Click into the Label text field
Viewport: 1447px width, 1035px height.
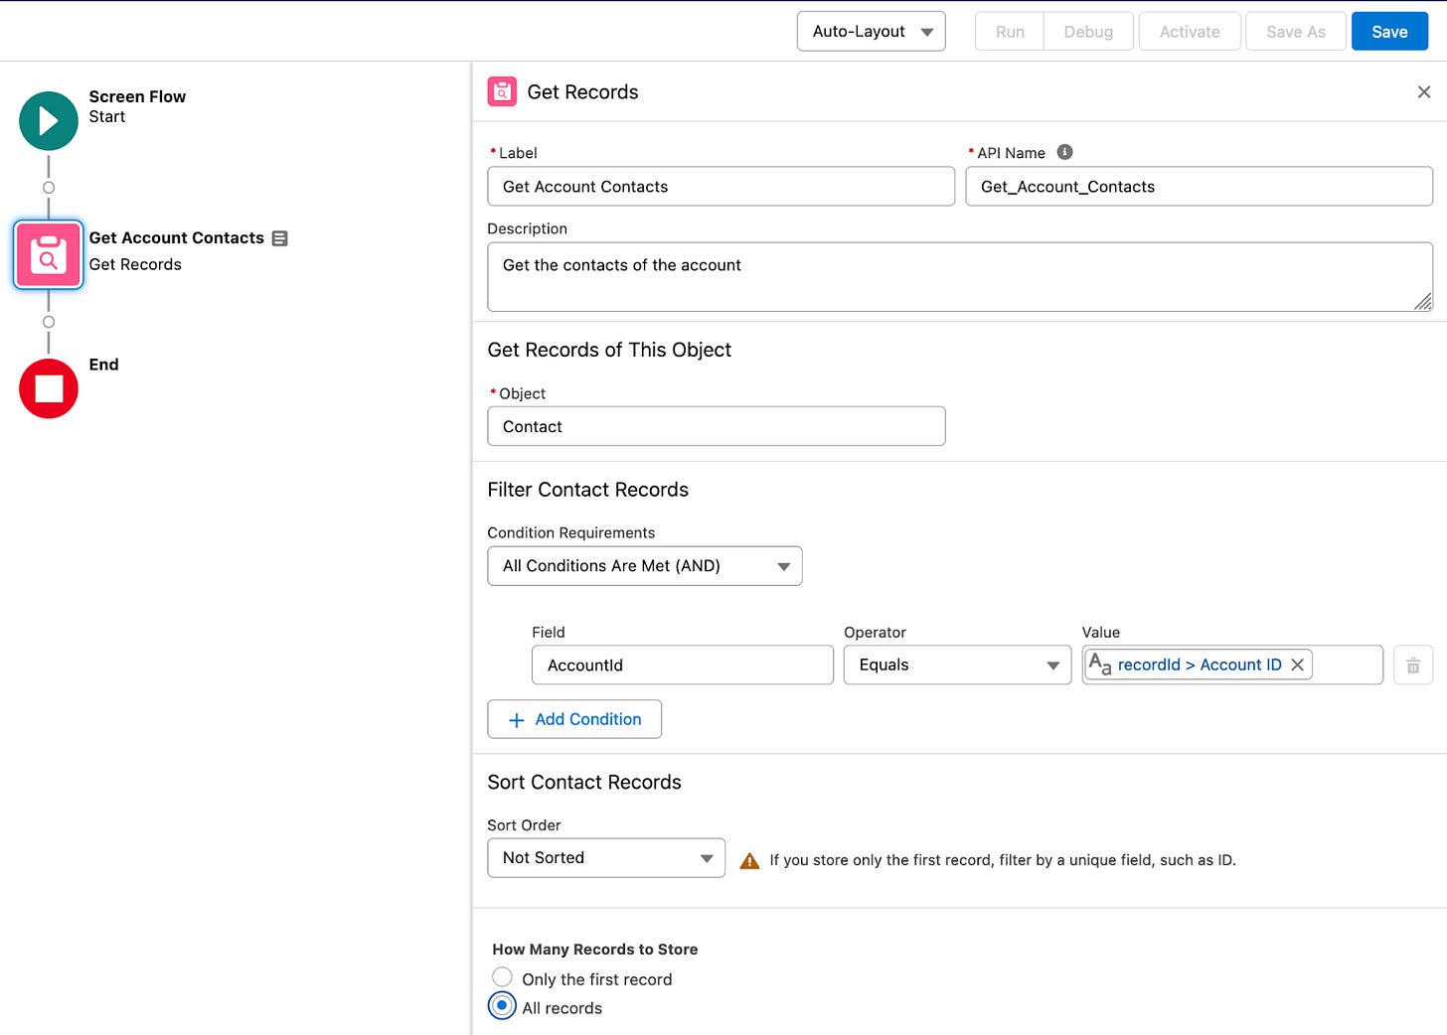click(721, 187)
